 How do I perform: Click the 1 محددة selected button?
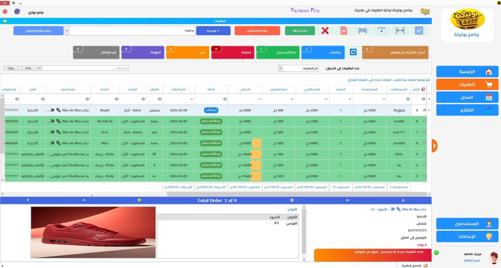tap(213, 31)
